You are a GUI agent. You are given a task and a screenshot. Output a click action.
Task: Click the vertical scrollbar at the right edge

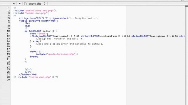[x=186, y=55]
